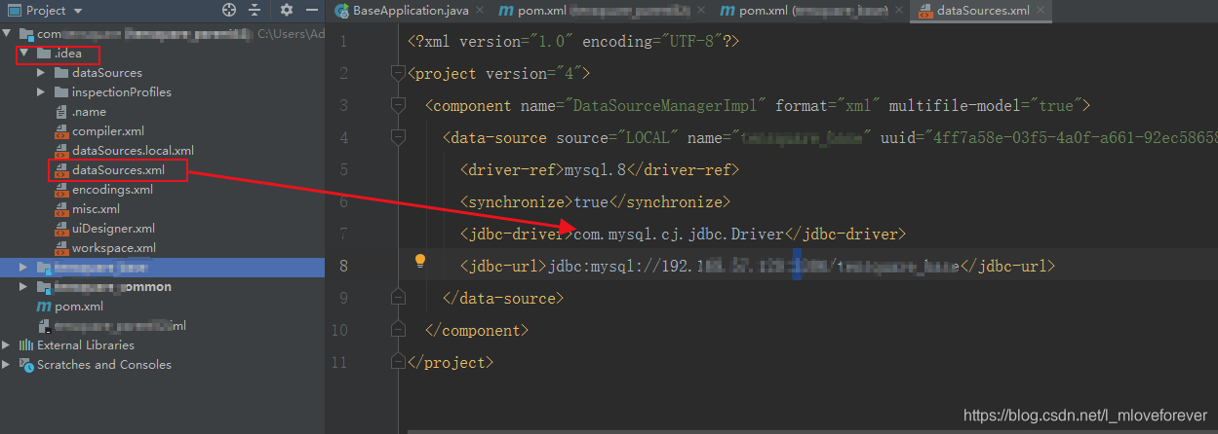
Task: Select pom.xml in the project tree
Action: tap(79, 307)
